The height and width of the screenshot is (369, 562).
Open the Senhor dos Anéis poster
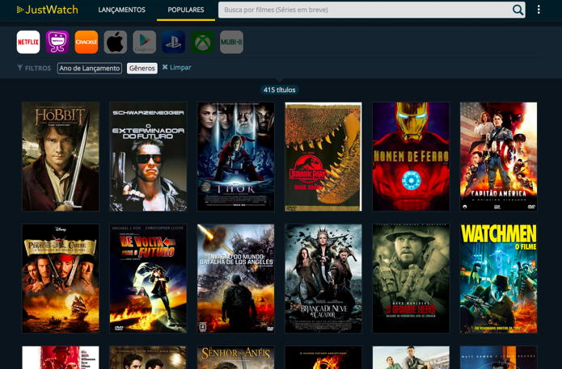(x=236, y=358)
